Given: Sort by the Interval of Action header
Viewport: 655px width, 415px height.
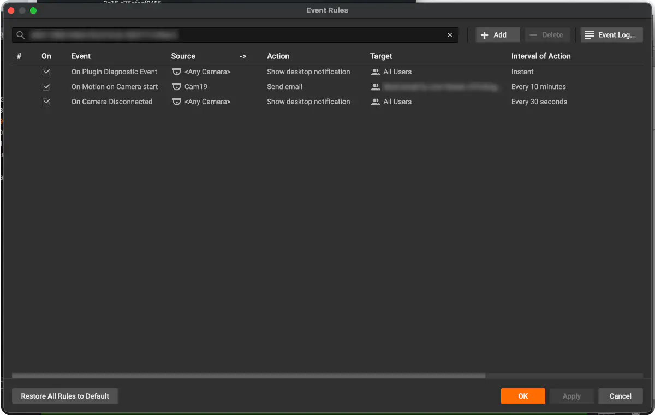Looking at the screenshot, I should 541,56.
